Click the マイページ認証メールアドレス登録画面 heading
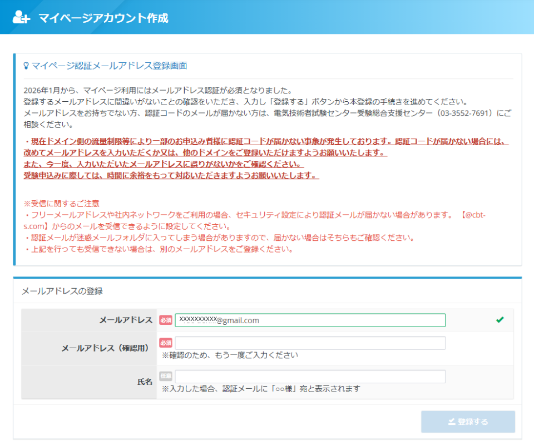Image resolution: width=534 pixels, height=445 pixels. coord(109,66)
